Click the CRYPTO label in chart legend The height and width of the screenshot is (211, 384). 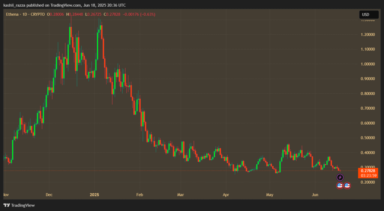click(37, 15)
